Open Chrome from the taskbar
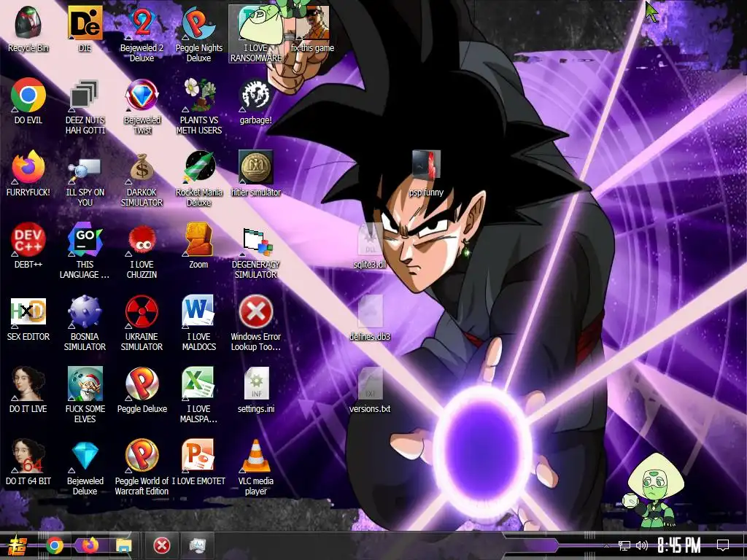 click(x=55, y=545)
